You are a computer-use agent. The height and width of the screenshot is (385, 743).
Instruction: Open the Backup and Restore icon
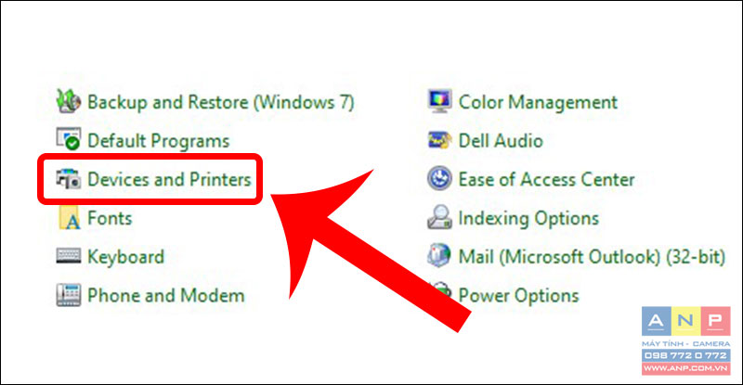[68, 102]
